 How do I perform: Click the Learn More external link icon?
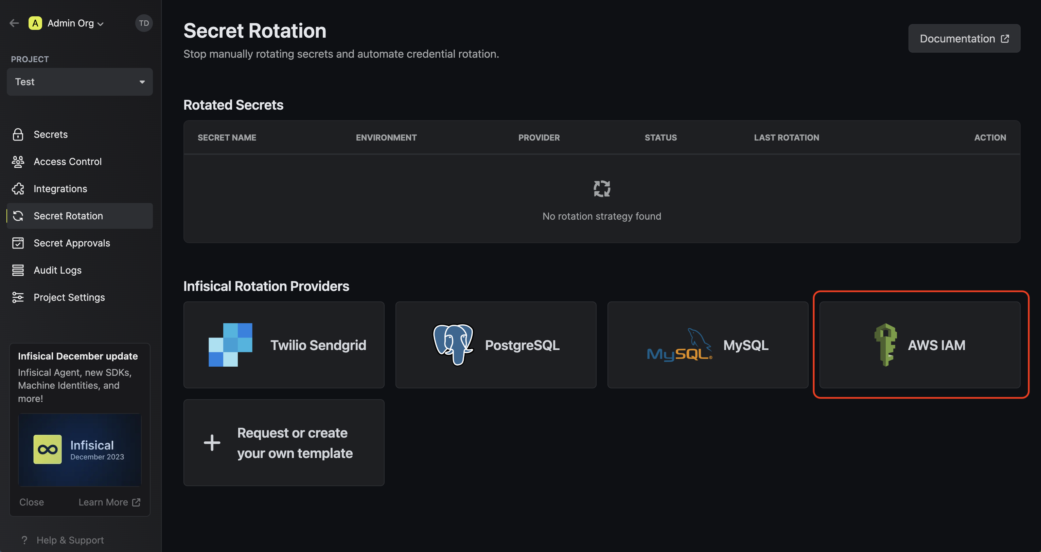click(x=136, y=502)
